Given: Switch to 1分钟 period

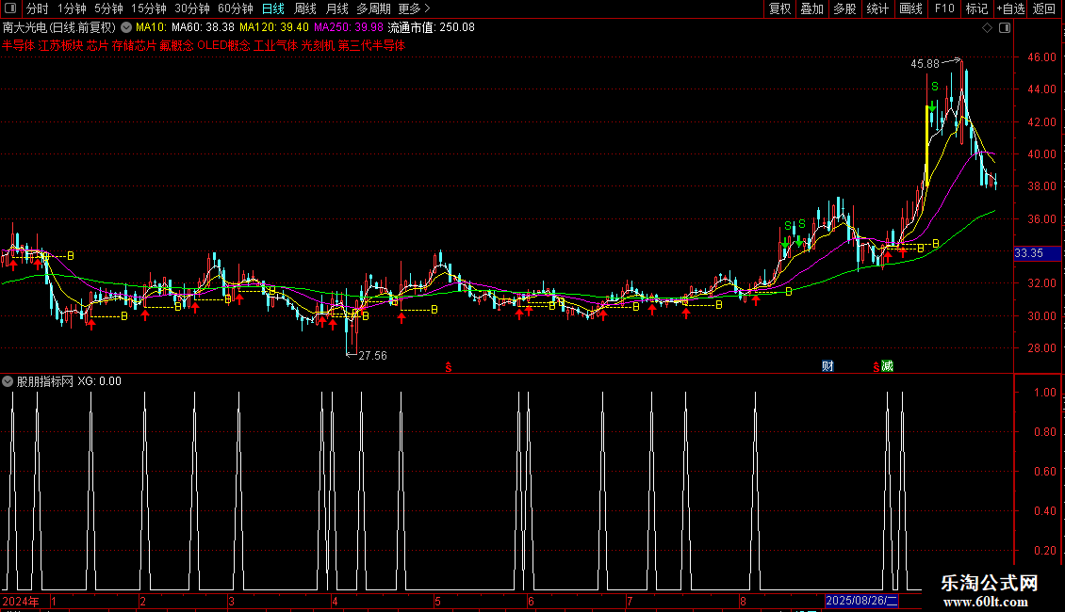Looking at the screenshot, I should click(x=72, y=8).
